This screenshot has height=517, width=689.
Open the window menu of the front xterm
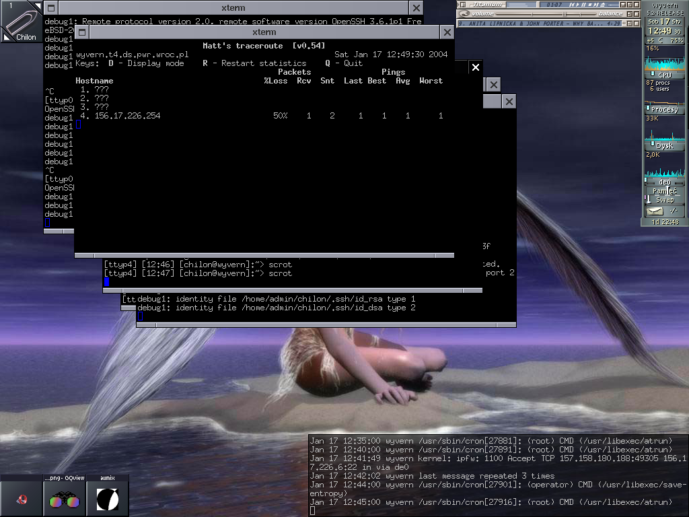82,32
